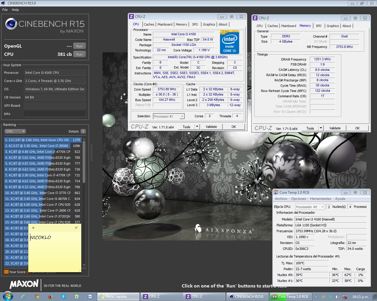Open About tab in left CPU-Z
The width and height of the screenshot is (377, 301).
[223, 24]
